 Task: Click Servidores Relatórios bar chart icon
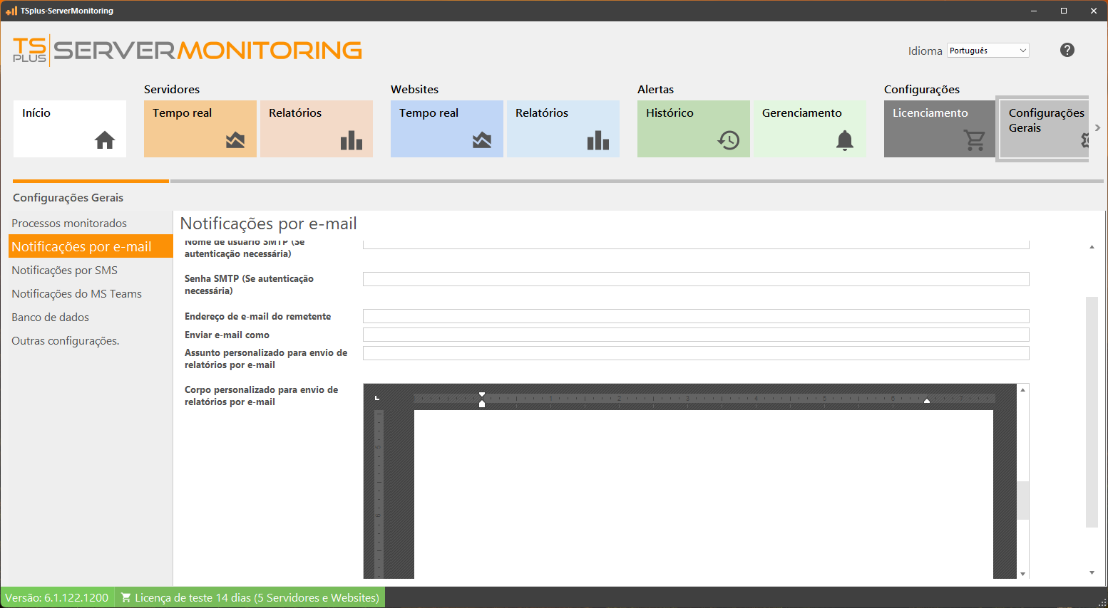point(352,140)
